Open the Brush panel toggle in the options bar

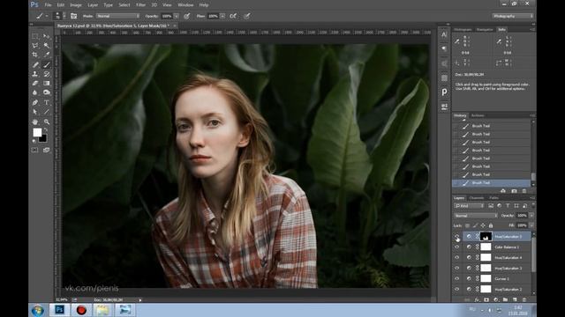(x=73, y=16)
